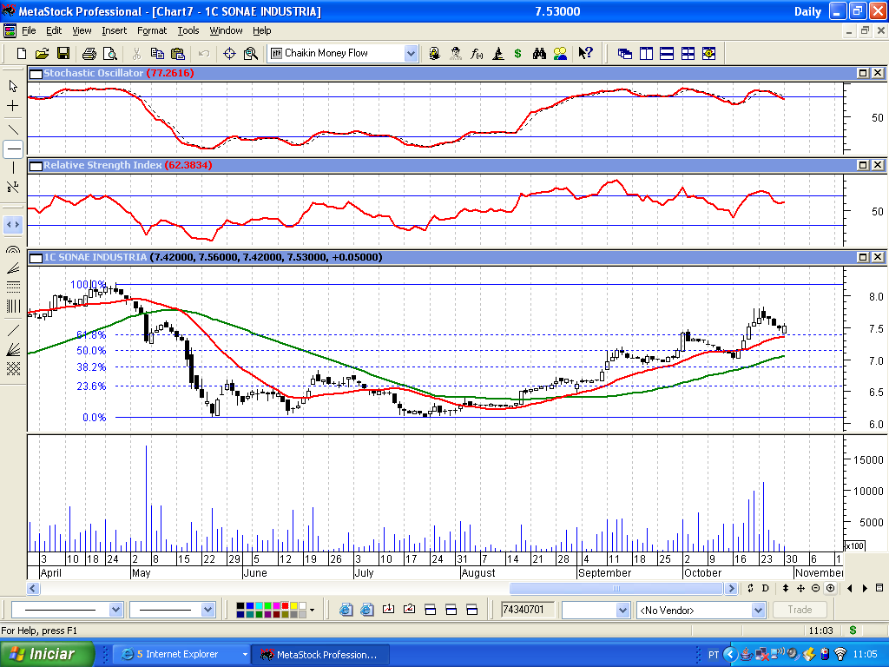This screenshot has width=889, height=667.
Task: Toggle the 1C SONAE INDUSTRIA pane box
Action: (36, 257)
